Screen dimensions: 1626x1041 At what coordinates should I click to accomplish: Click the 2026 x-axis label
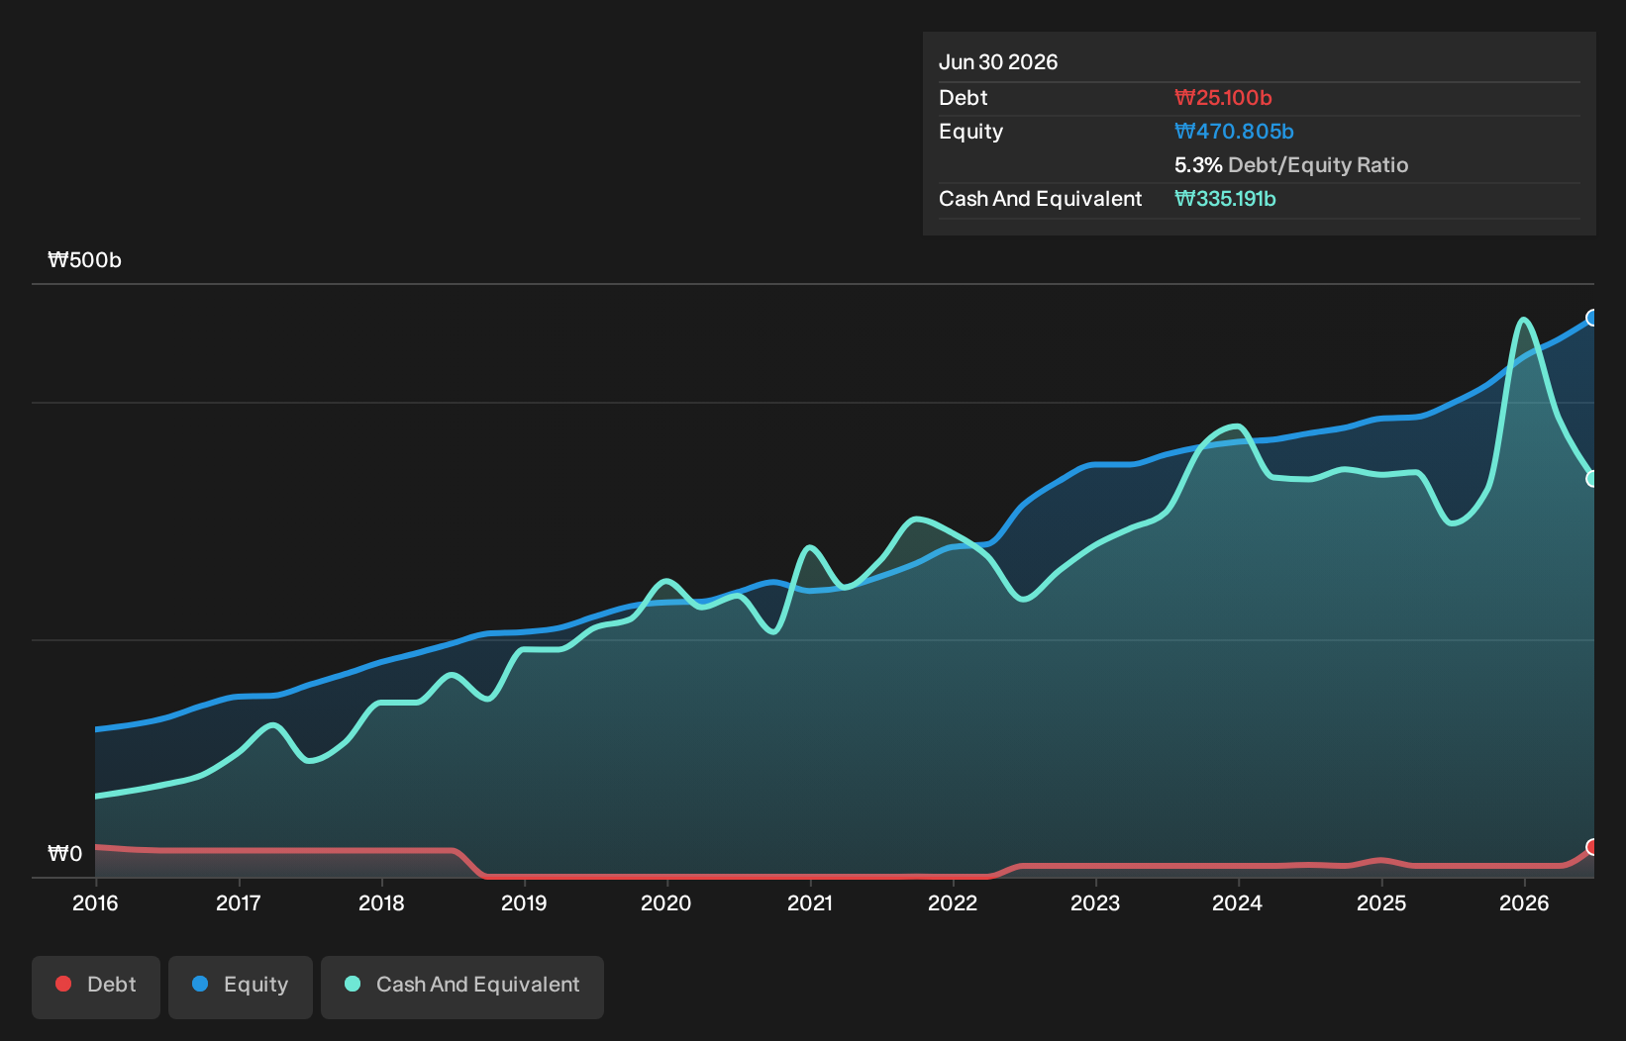click(x=1524, y=903)
